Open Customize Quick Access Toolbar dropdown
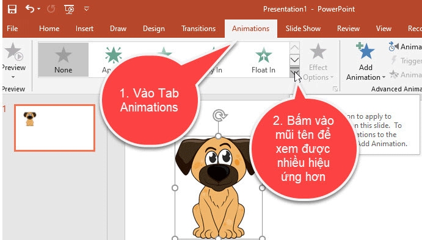The width and height of the screenshot is (422, 240). pos(86,9)
